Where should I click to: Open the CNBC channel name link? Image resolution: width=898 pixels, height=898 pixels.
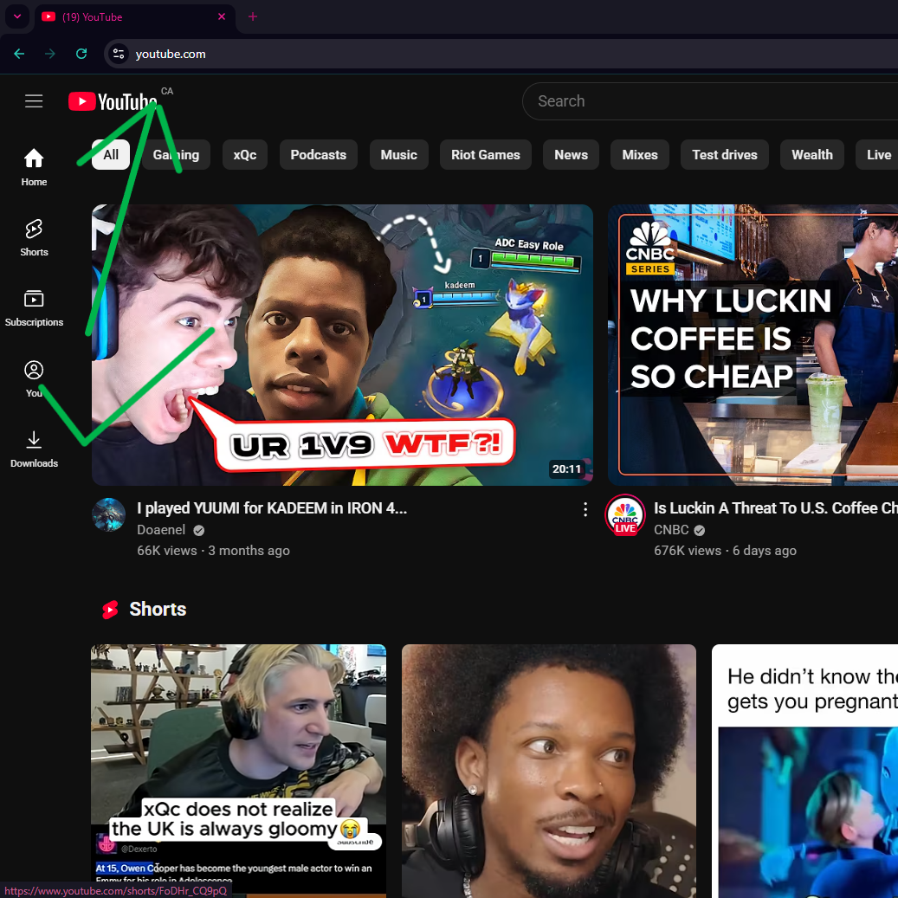click(671, 530)
